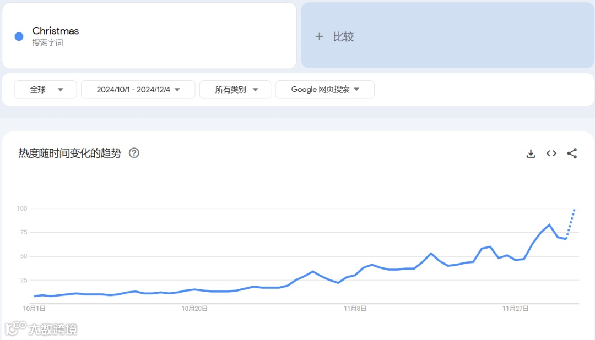Click the 搜索字词 label under Christmas
Screen dimensions: 595x340
click(x=47, y=41)
